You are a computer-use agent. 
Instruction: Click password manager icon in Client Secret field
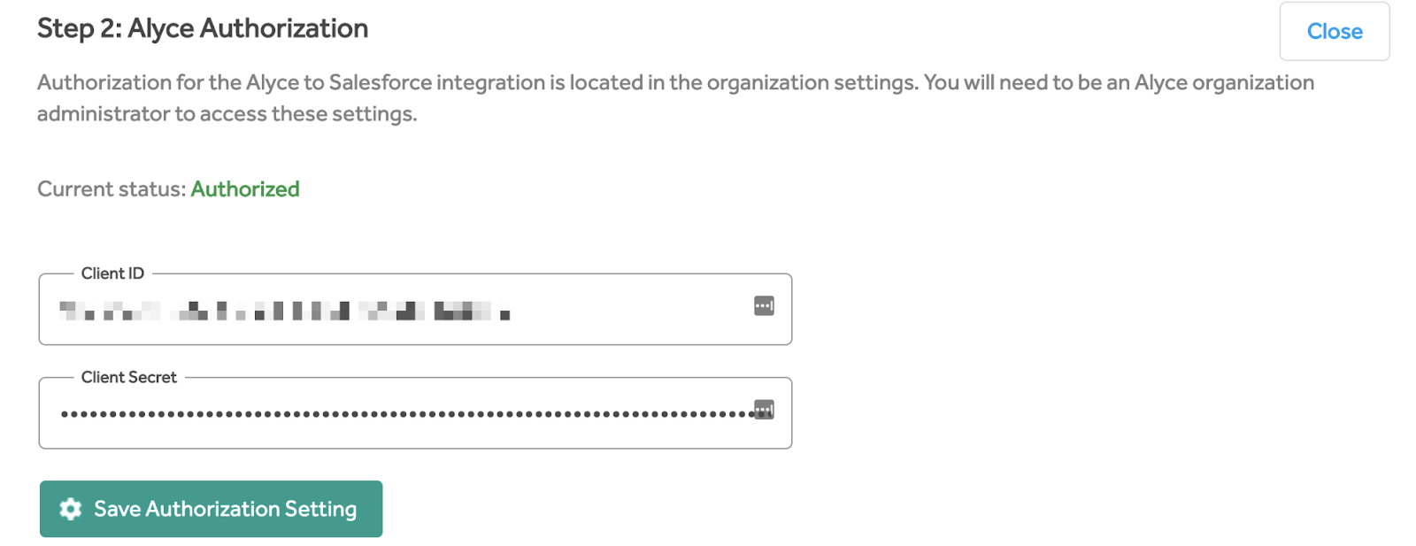click(764, 410)
